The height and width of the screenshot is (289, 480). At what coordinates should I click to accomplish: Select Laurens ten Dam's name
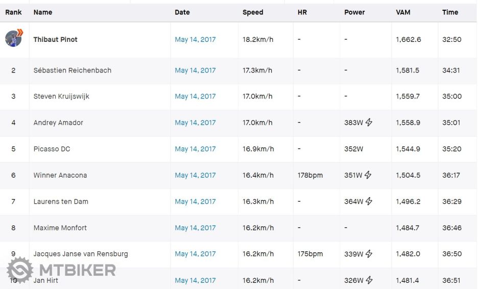[61, 202]
